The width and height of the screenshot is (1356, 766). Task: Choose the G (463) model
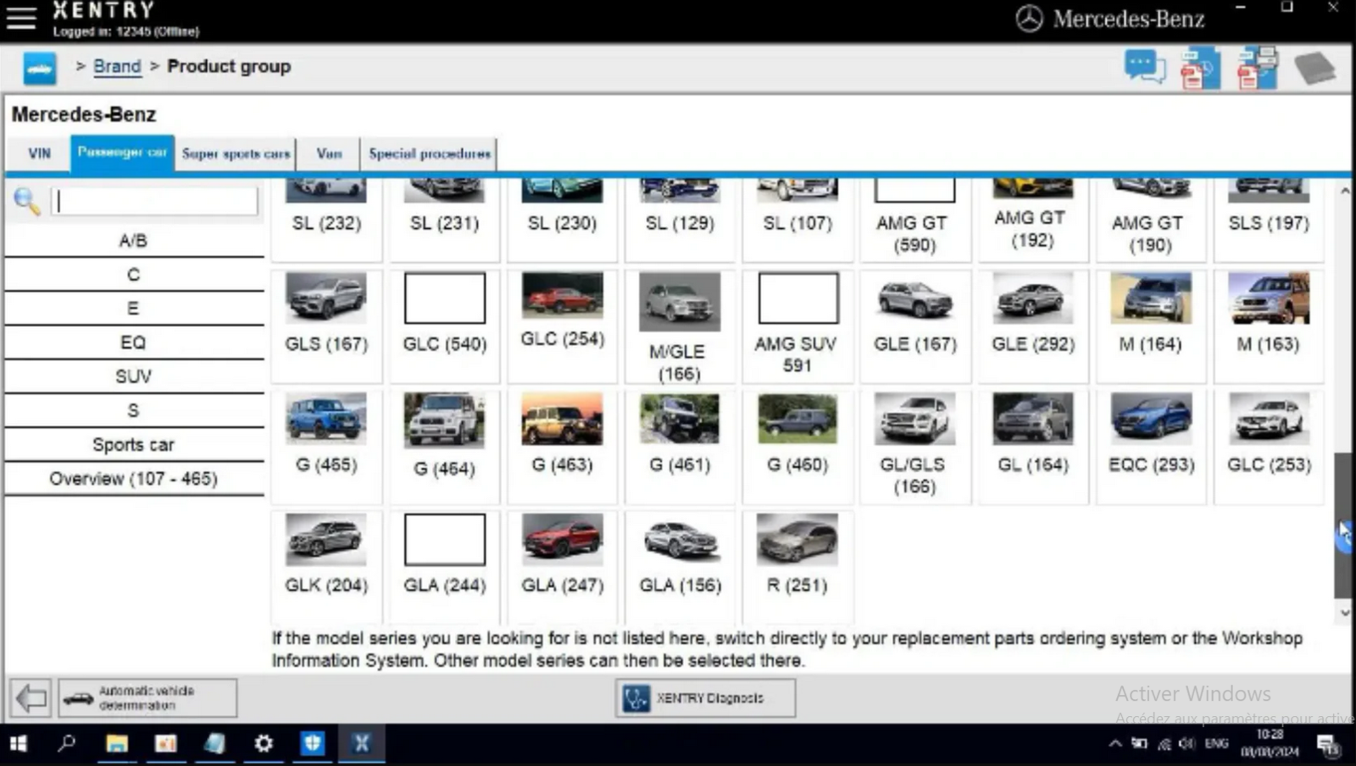coord(563,446)
